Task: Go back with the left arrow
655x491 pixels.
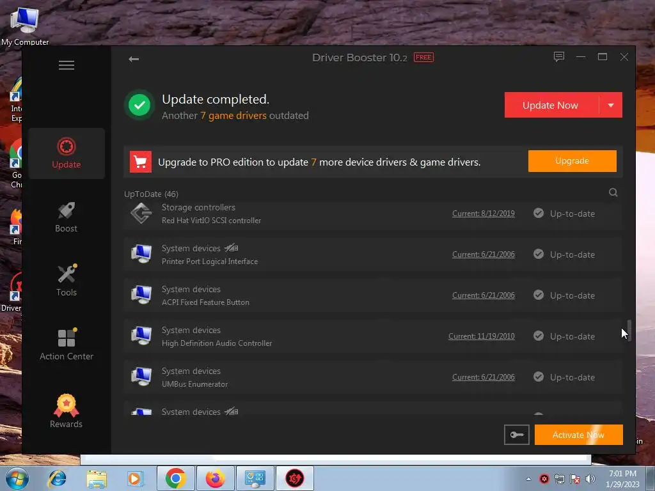Action: pos(134,59)
